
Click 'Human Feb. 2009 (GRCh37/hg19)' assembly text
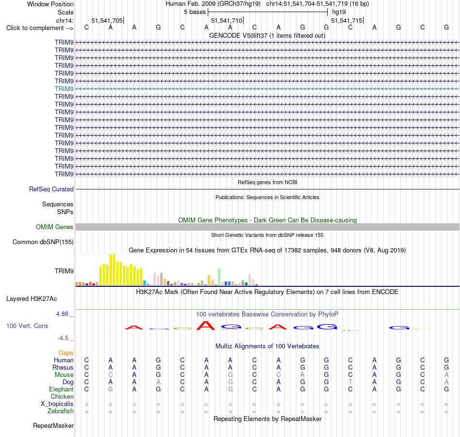click(213, 4)
